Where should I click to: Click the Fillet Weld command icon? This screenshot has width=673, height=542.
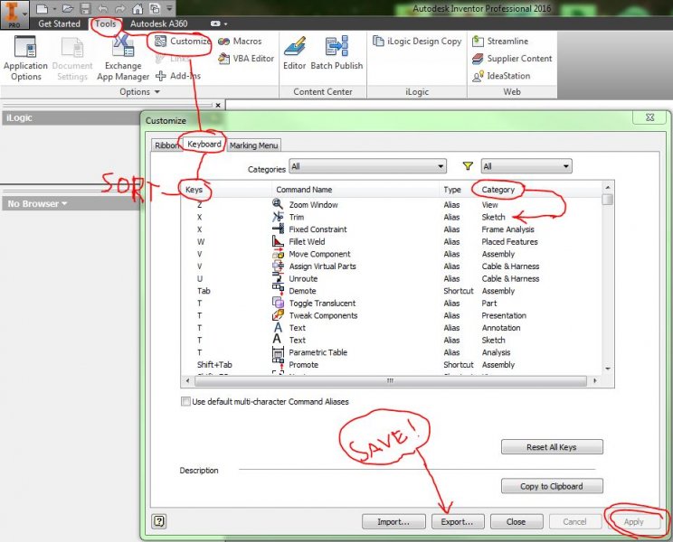(278, 241)
